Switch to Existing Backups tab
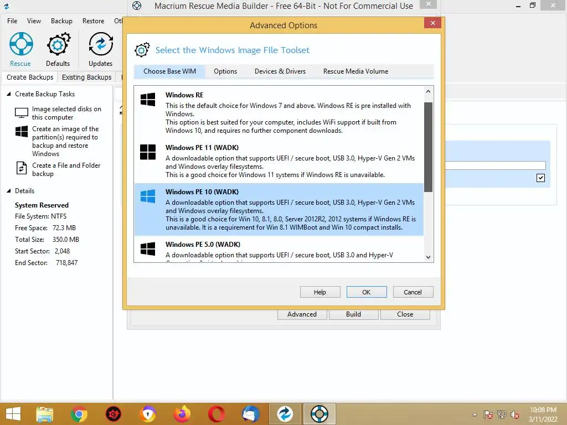This screenshot has height=425, width=567. point(87,77)
